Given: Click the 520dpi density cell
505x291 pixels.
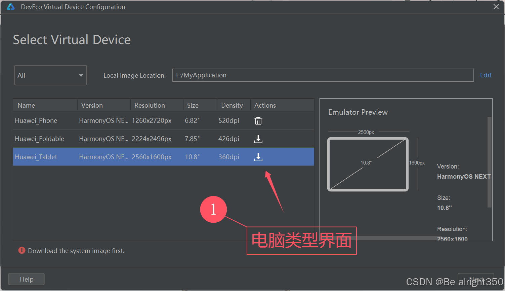Looking at the screenshot, I should 229,120.
